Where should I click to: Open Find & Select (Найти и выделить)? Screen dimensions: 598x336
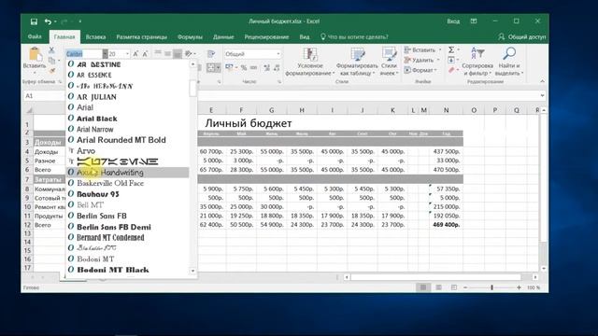click(x=509, y=62)
